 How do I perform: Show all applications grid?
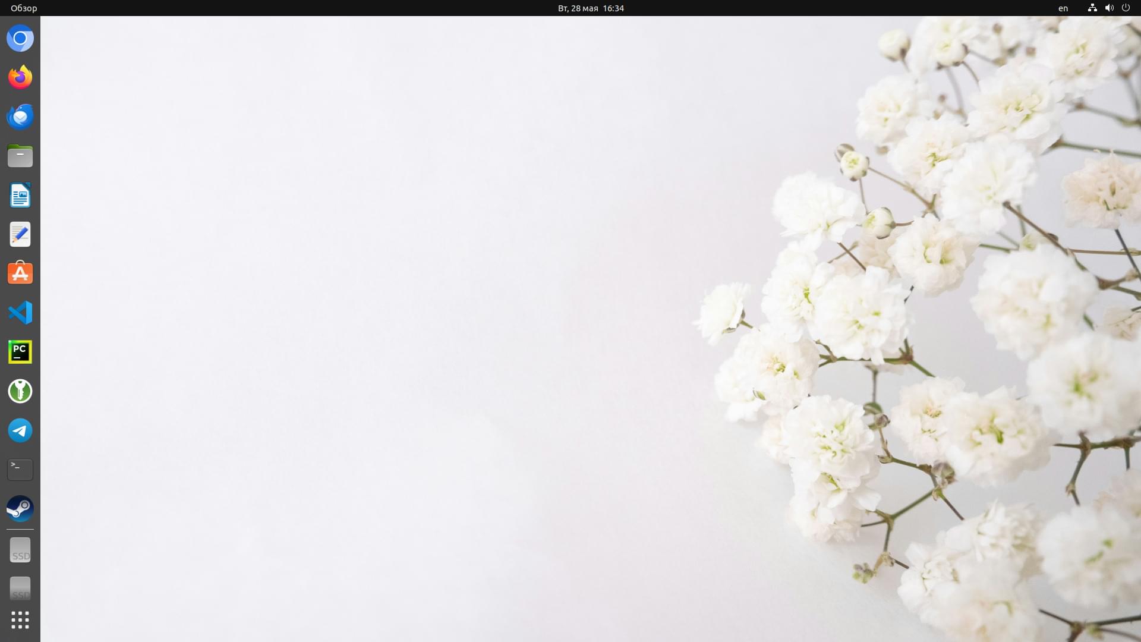(20, 620)
